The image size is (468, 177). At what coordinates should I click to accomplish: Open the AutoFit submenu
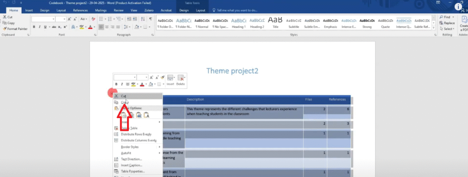pos(138,153)
